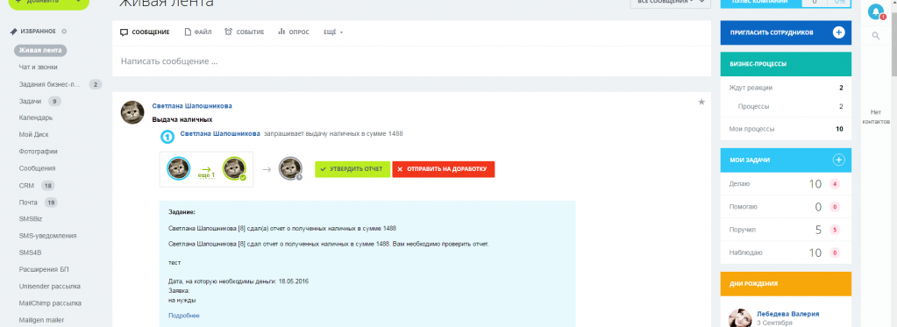Open the Добавить button dropdown arrow

click(x=79, y=3)
